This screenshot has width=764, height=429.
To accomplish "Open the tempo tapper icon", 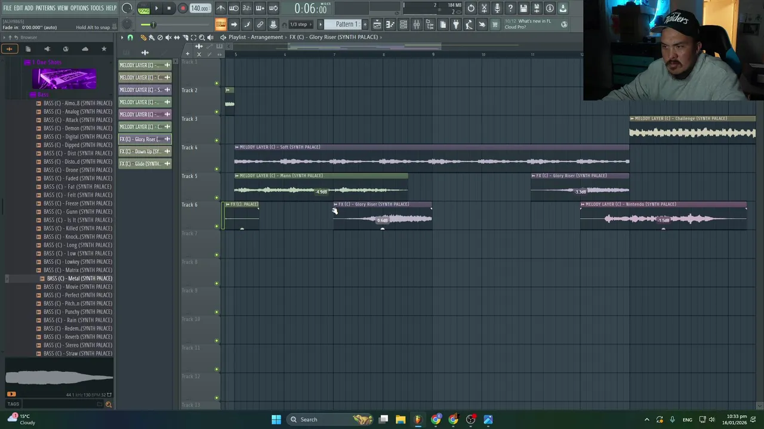I will (469, 24).
